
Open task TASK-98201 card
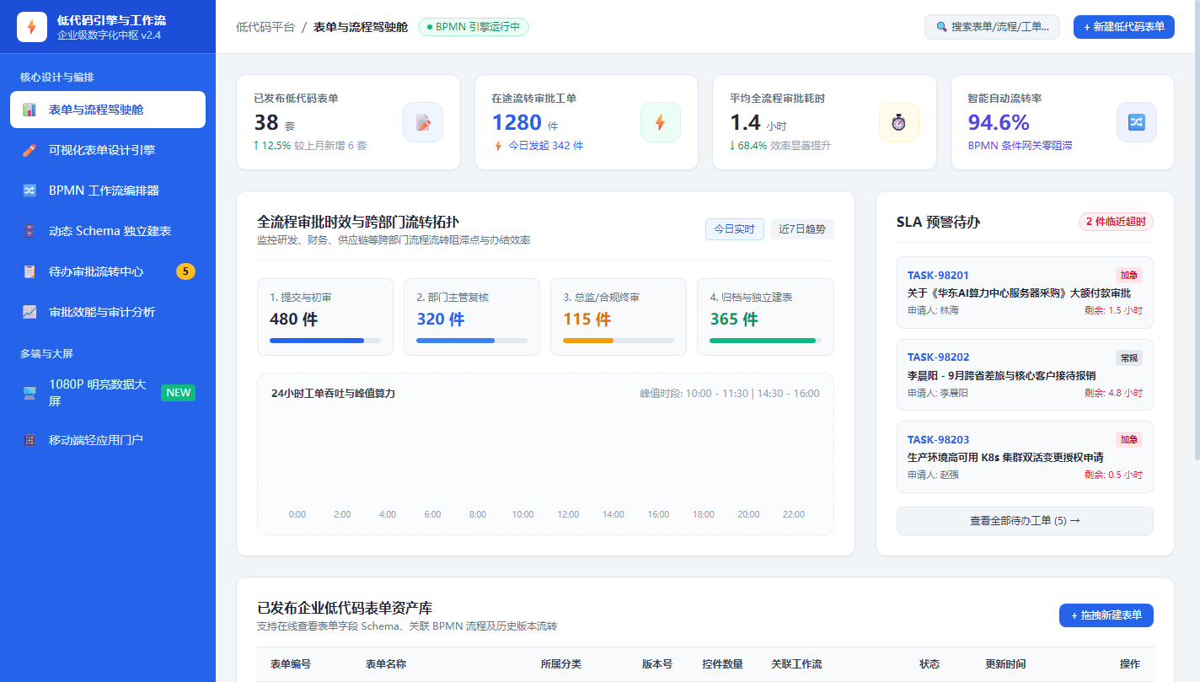tap(1025, 293)
